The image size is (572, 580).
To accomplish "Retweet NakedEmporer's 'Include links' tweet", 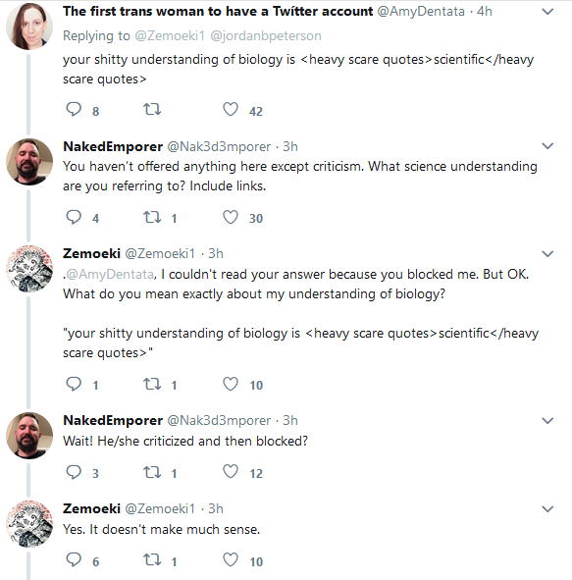I will pyautogui.click(x=152, y=217).
